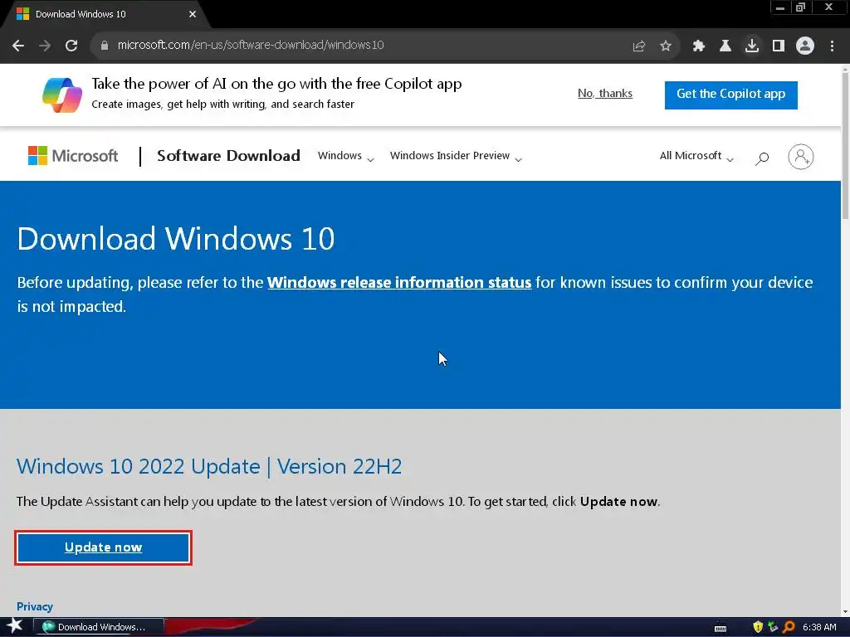Click the browser forward arrow
This screenshot has height=637, width=850.
(x=45, y=46)
